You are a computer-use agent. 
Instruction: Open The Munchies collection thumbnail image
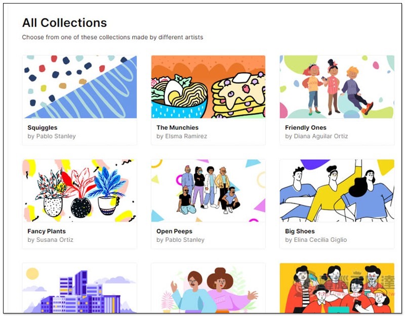[x=208, y=87]
